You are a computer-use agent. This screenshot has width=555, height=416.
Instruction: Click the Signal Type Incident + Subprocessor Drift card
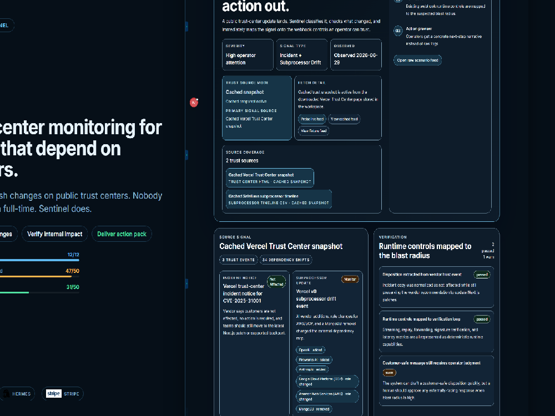click(302, 54)
